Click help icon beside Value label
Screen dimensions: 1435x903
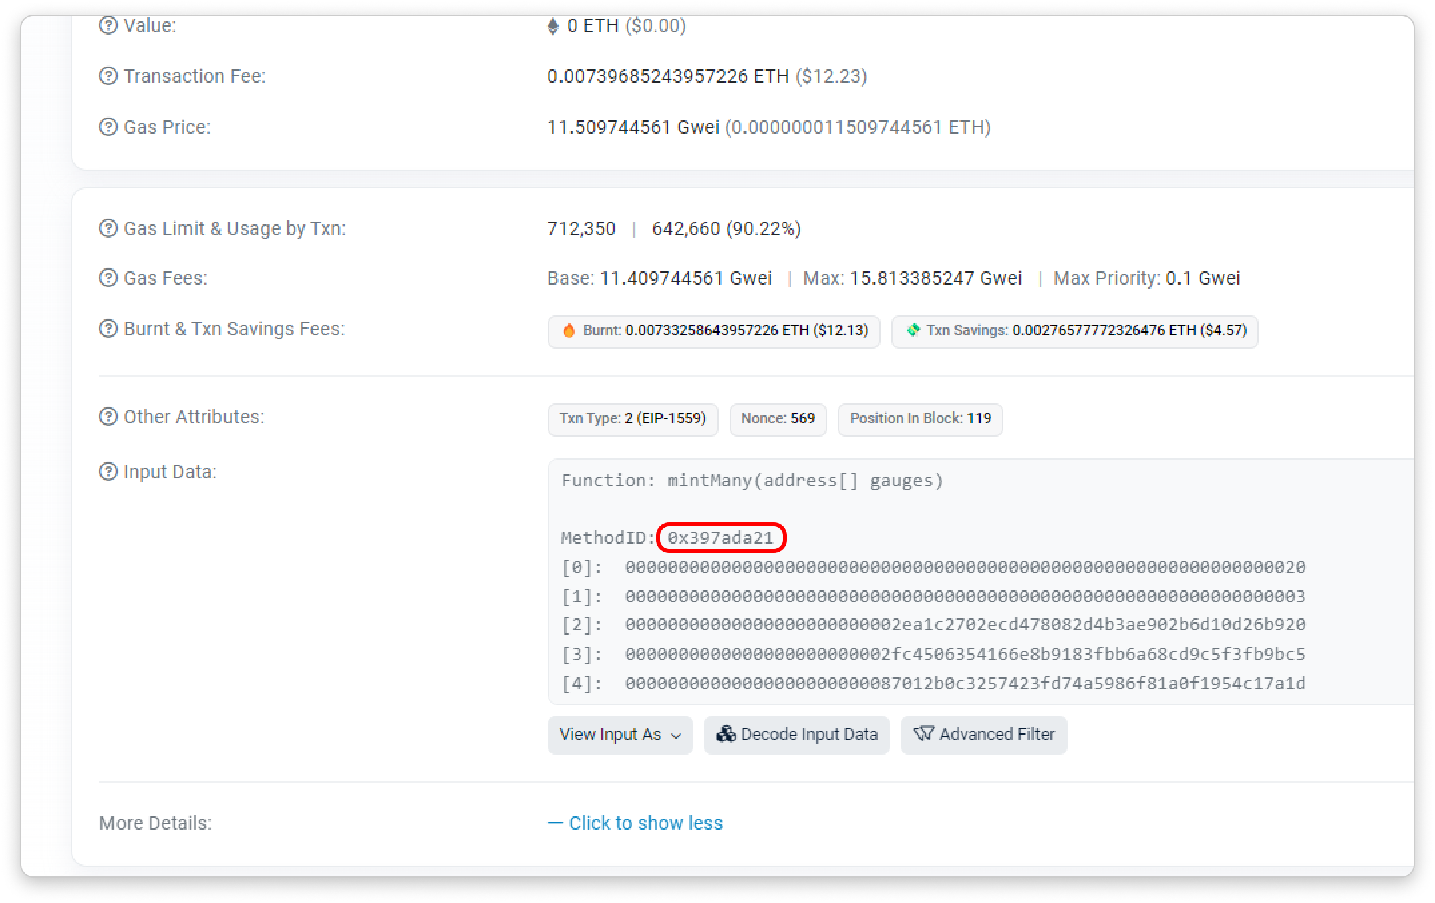(x=108, y=25)
